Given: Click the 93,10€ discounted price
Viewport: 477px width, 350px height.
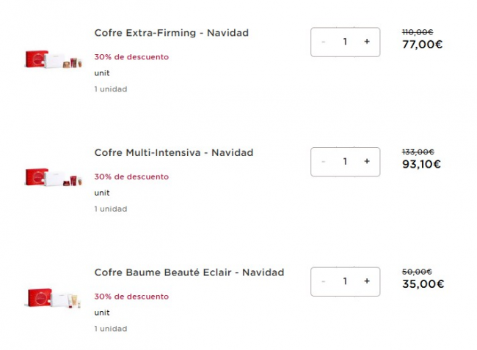Looking at the screenshot, I should [421, 164].
